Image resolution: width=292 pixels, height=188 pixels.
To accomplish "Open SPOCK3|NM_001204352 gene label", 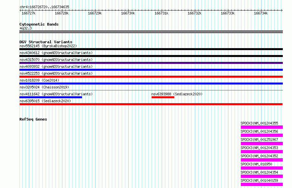I will tap(260, 156).
